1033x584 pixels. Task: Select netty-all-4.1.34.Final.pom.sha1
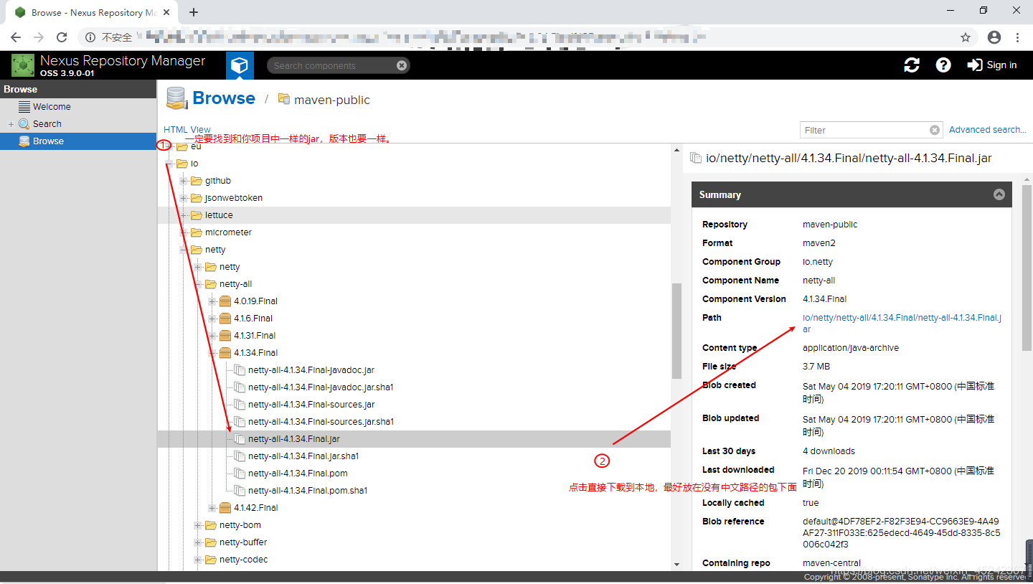pos(308,491)
